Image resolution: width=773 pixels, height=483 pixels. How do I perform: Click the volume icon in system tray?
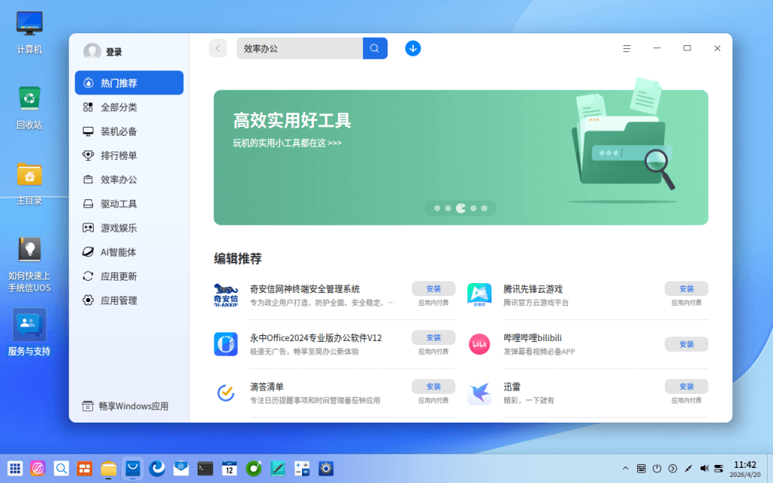coord(704,468)
